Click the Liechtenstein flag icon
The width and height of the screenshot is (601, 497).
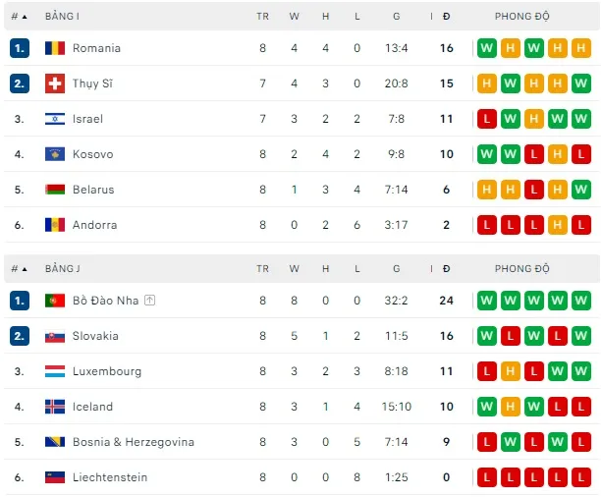pyautogui.click(x=55, y=477)
